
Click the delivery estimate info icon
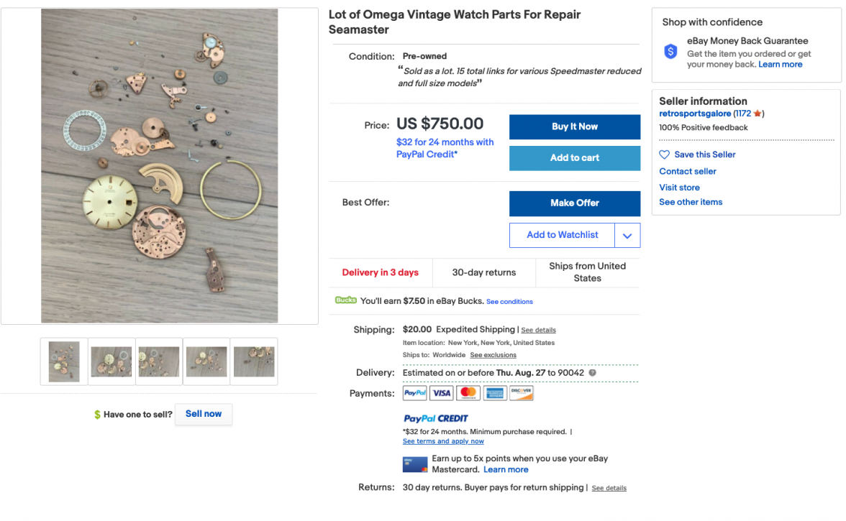[x=593, y=373]
